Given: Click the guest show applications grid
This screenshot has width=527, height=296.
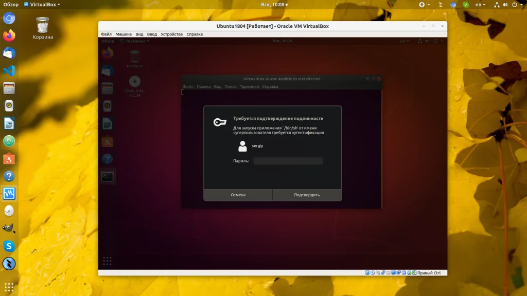Looking at the screenshot, I should 107,261.
